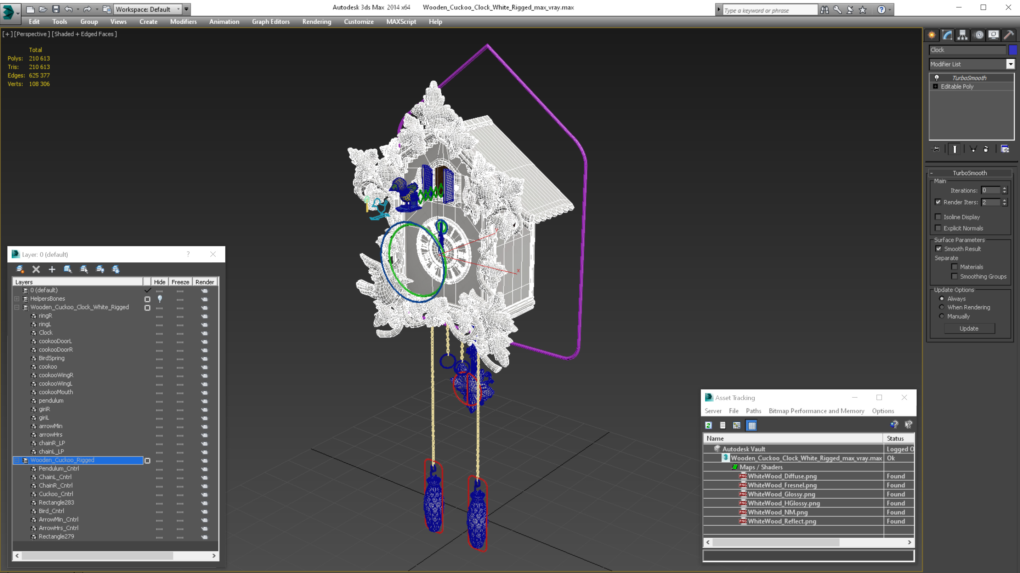Open the MAXScript menu

point(401,22)
